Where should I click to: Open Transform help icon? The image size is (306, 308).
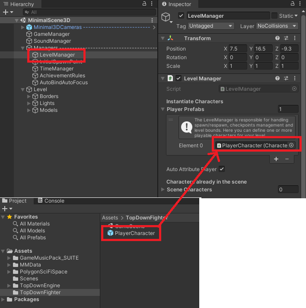[x=277, y=38]
